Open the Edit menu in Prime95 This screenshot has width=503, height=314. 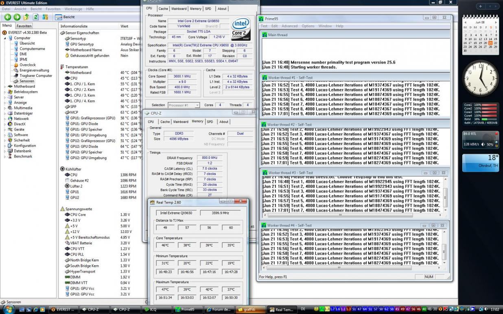(275, 26)
